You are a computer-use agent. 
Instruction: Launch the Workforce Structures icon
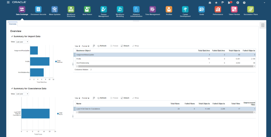click(x=71, y=9)
